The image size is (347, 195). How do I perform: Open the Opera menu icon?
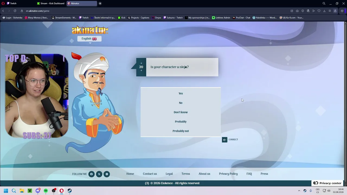pyautogui.click(x=3, y=4)
